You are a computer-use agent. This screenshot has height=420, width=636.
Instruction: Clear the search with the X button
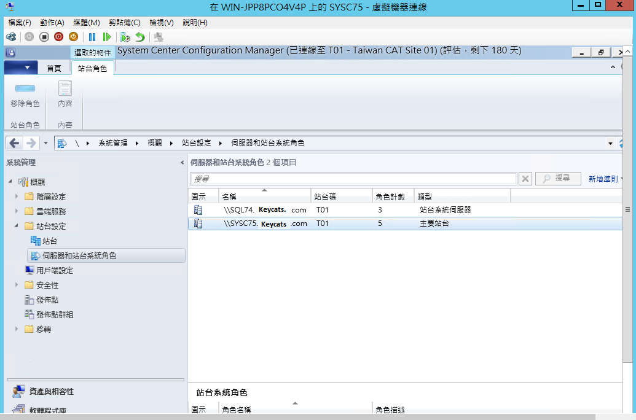coord(525,179)
